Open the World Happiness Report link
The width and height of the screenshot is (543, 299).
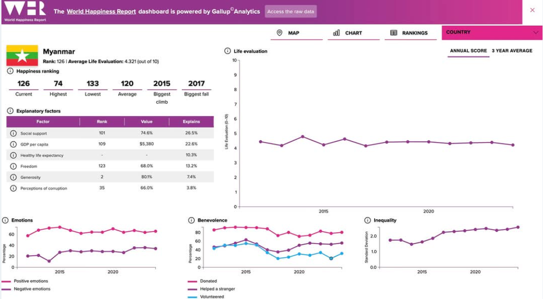(x=101, y=12)
